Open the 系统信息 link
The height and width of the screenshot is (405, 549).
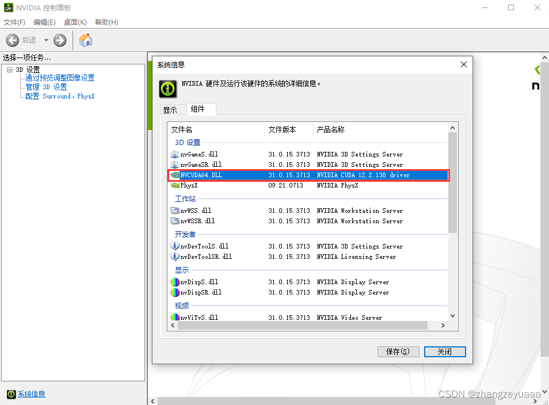32,394
